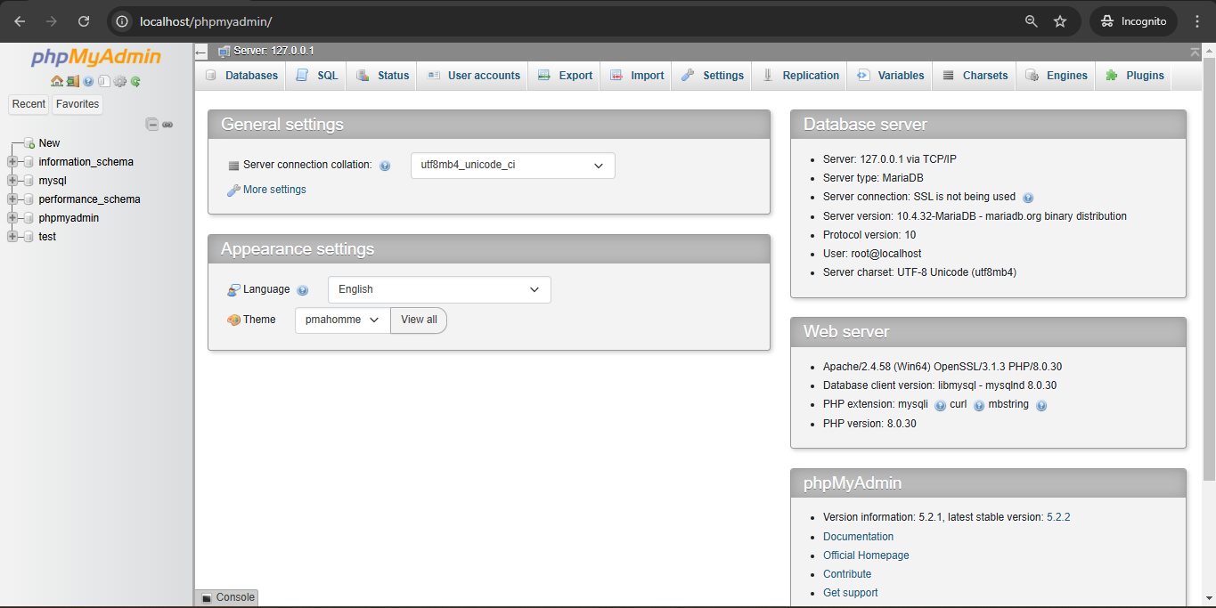Screen dimensions: 1216x608
Task: Click the phpMyAdmin logo
Action: [96, 58]
